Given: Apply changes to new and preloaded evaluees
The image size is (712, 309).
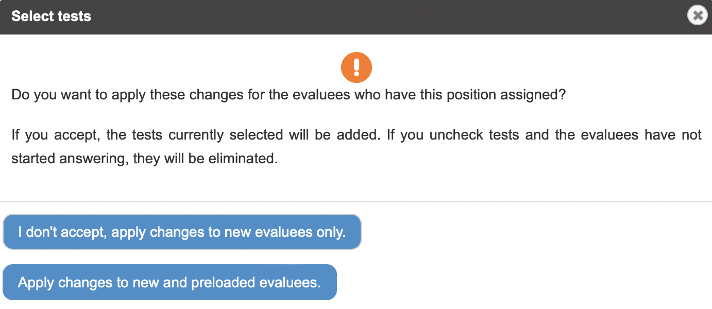Looking at the screenshot, I should [170, 282].
